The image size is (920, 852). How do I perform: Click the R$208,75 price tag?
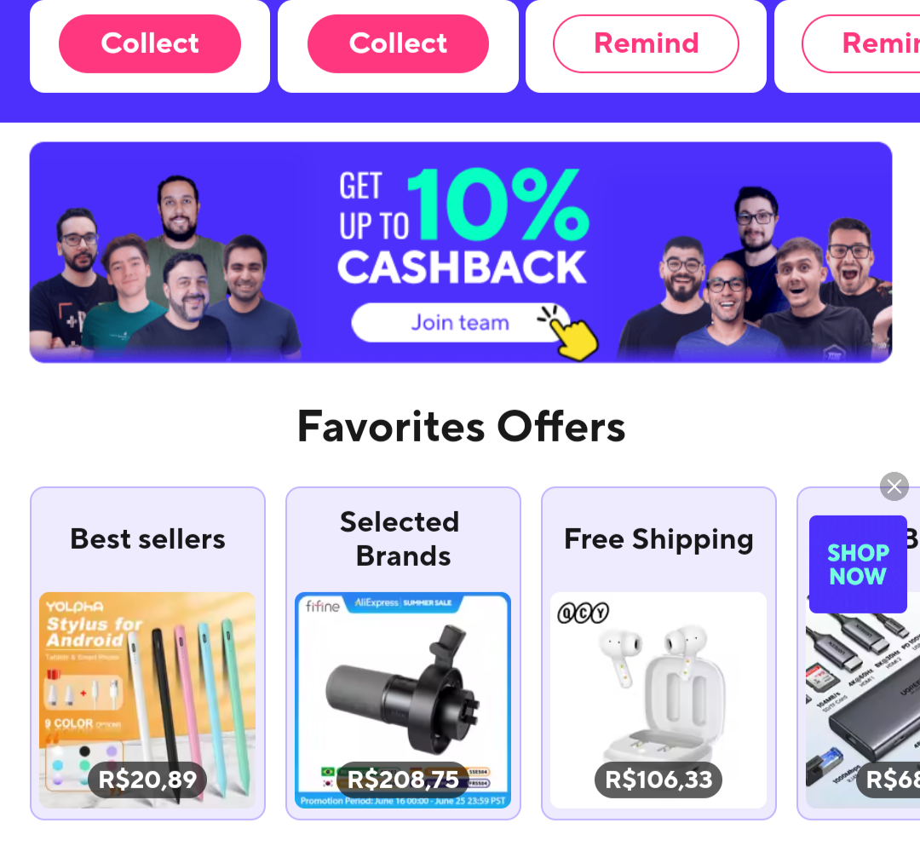tap(402, 780)
